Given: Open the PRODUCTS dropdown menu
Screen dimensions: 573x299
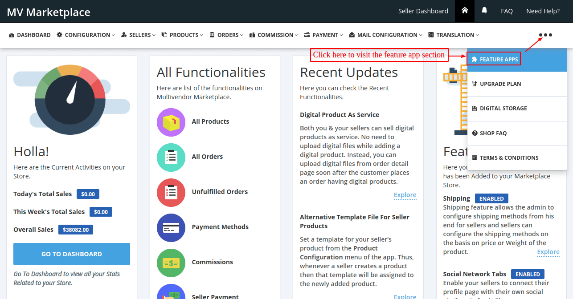Looking at the screenshot, I should click(x=182, y=35).
